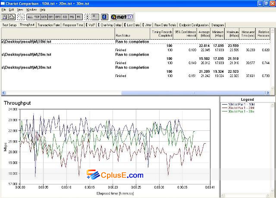Click the Save disk icon in toolbar
276x198 pixels.
pos(5,17)
